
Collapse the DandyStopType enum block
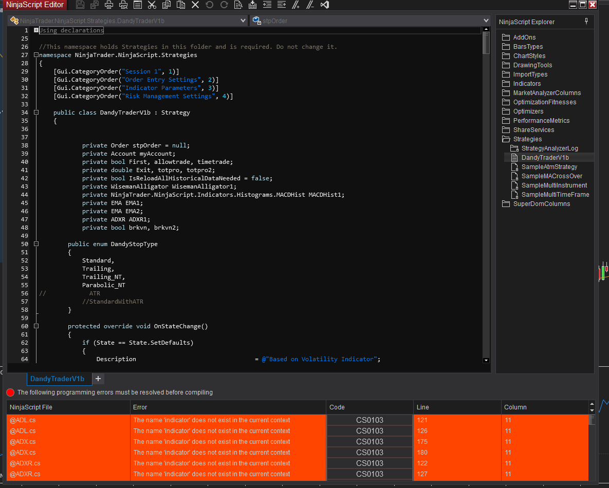point(36,244)
